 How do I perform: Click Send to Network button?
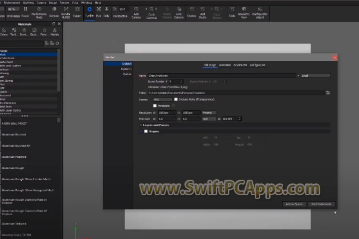tap(321, 204)
